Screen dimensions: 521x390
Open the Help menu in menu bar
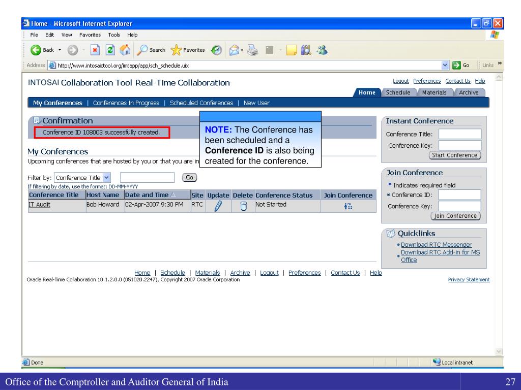tap(132, 35)
